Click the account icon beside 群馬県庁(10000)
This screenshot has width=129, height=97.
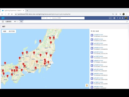click(92, 74)
